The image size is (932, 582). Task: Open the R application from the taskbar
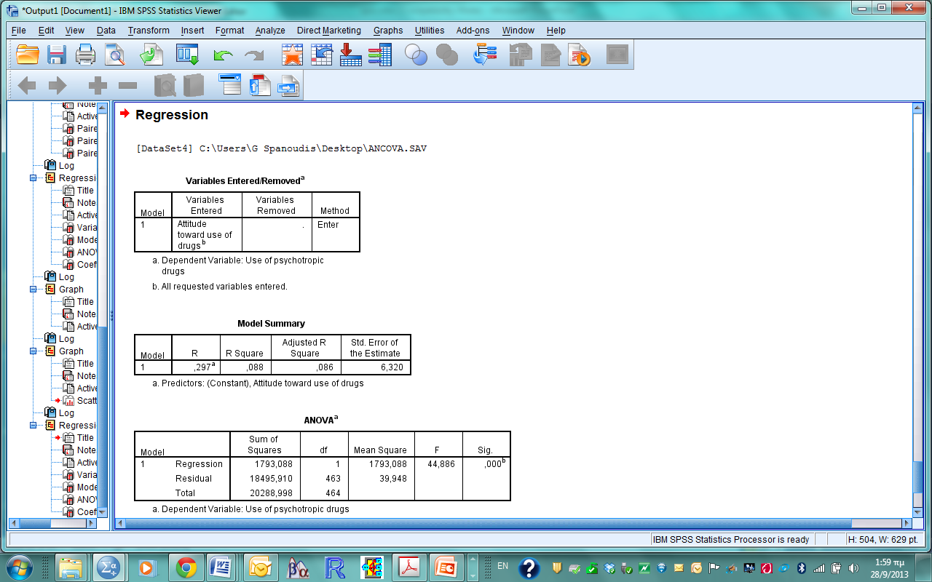coord(335,567)
